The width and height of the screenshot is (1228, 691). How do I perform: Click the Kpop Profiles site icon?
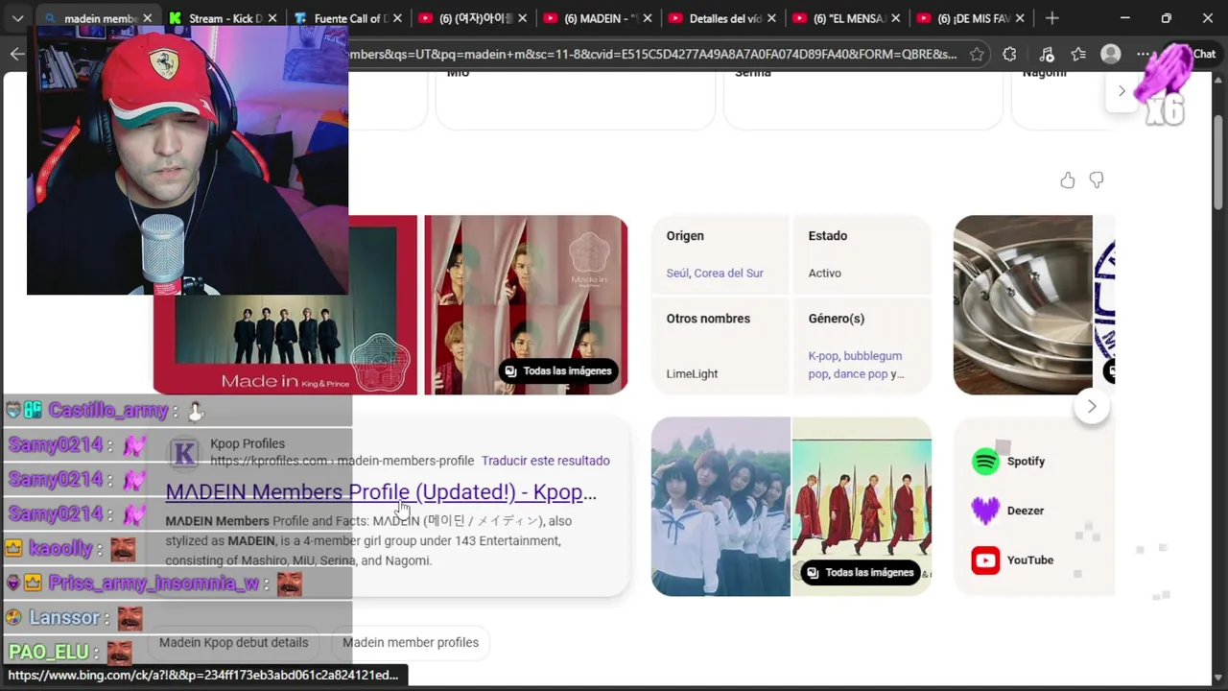point(184,452)
